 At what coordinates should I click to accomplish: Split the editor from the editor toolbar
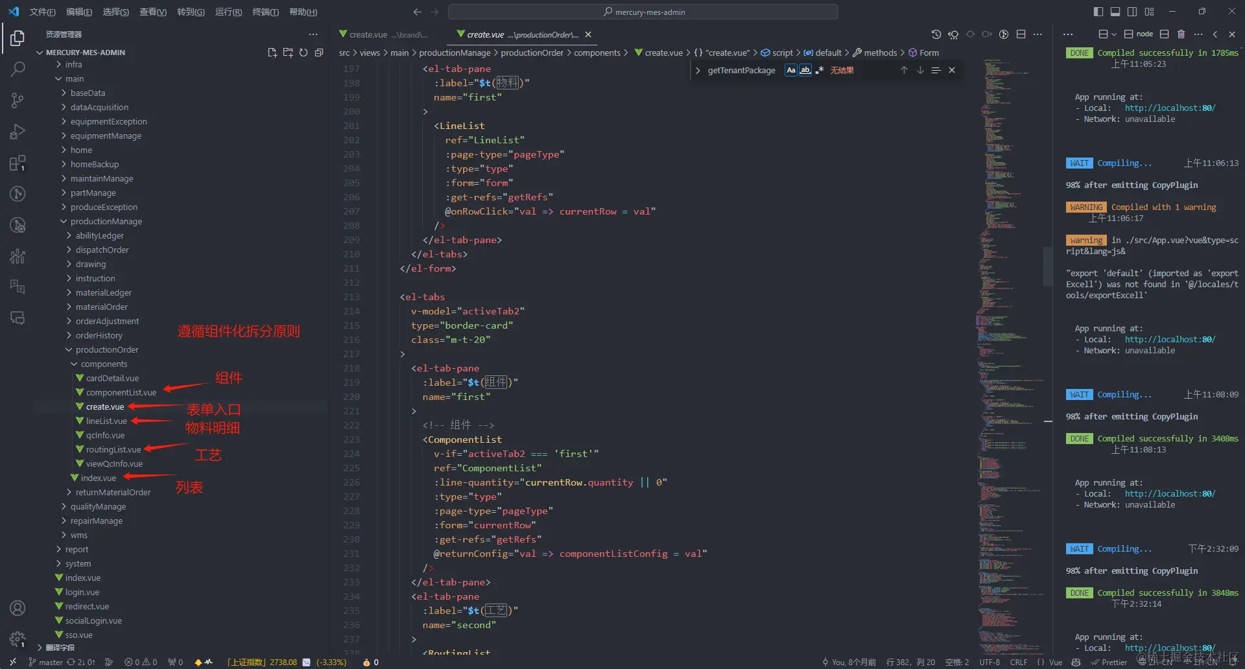click(x=1021, y=34)
